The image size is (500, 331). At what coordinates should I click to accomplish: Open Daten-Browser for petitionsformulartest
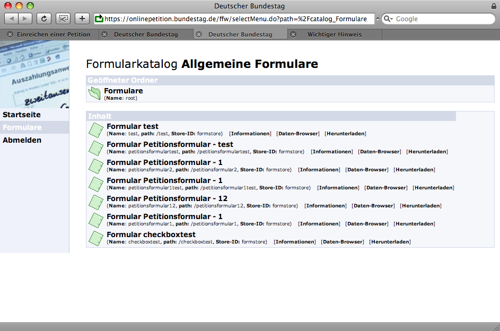click(380, 152)
